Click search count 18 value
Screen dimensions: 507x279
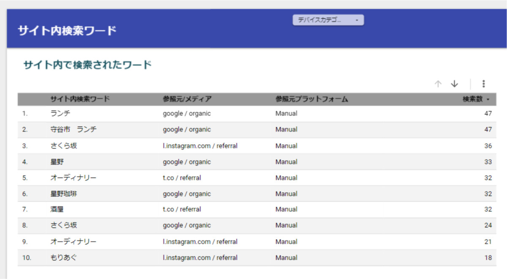click(x=488, y=257)
